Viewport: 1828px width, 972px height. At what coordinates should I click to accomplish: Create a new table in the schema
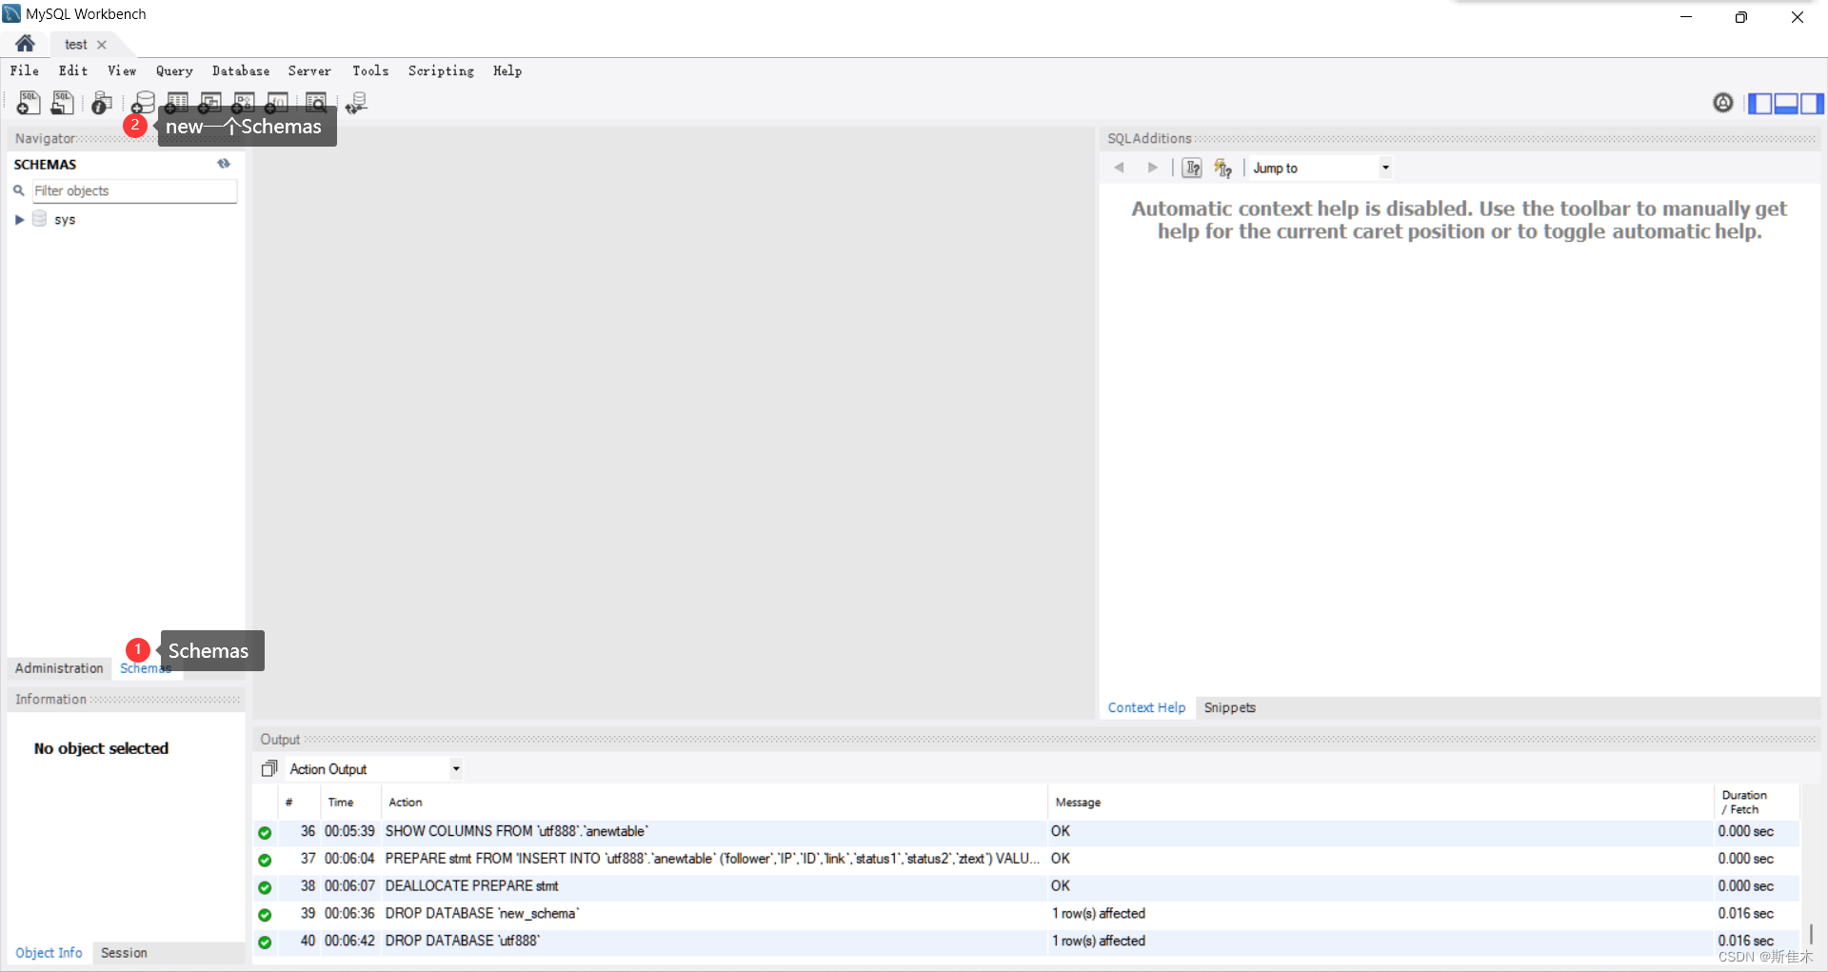(177, 103)
